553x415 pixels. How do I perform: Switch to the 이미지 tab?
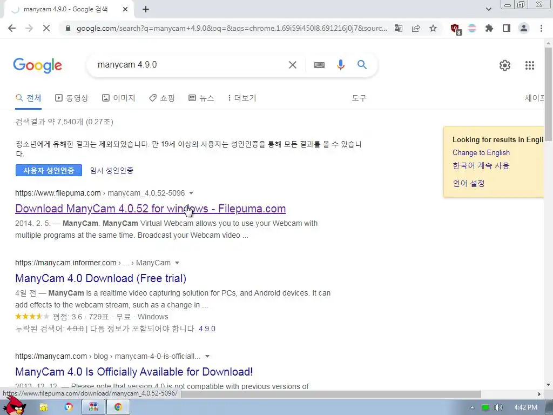click(x=118, y=98)
